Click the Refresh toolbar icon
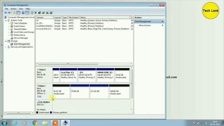Screen dimensions: 224x126 coord(32,13)
